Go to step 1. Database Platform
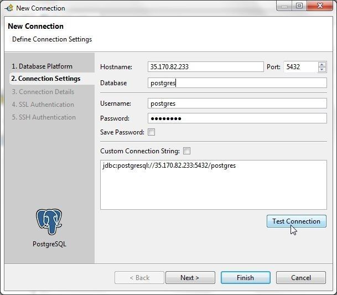Image resolution: width=337 pixels, height=295 pixels. pyautogui.click(x=42, y=66)
